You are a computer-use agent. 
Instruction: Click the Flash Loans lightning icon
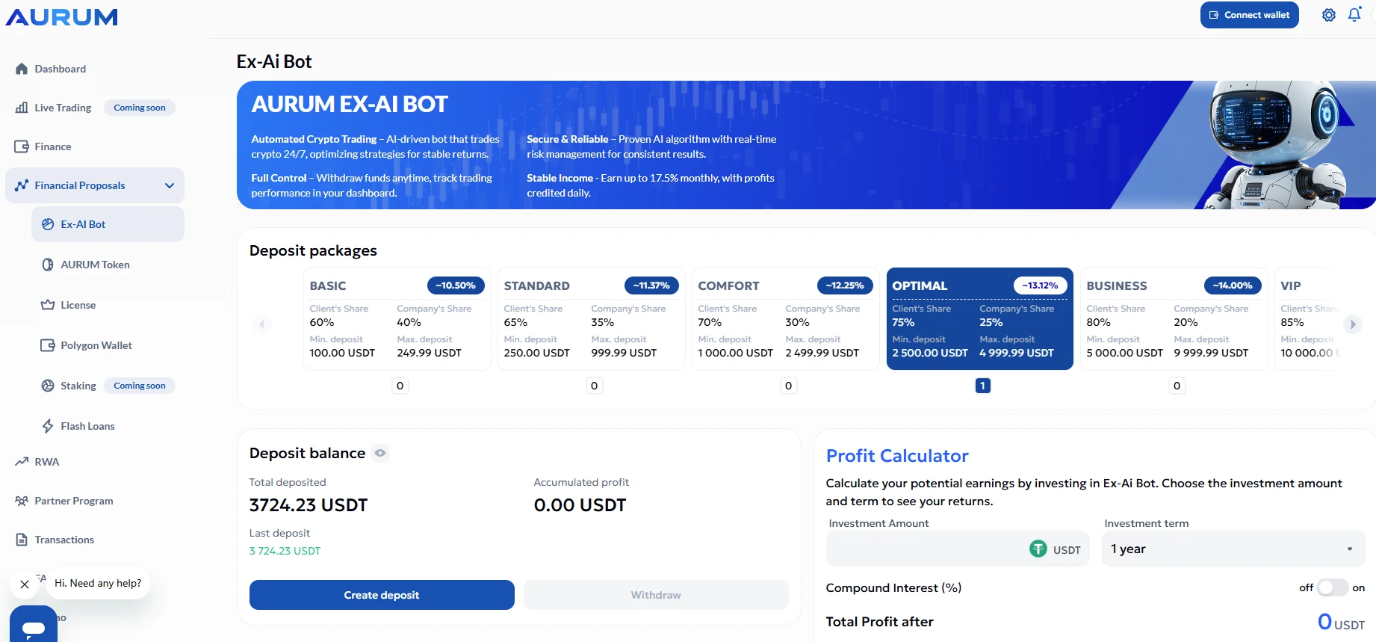pos(48,426)
